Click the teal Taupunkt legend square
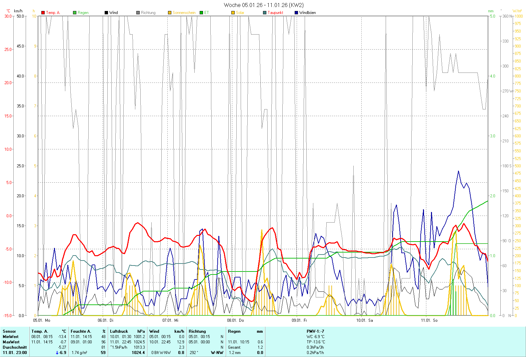The height and width of the screenshot is (357, 526). click(265, 13)
